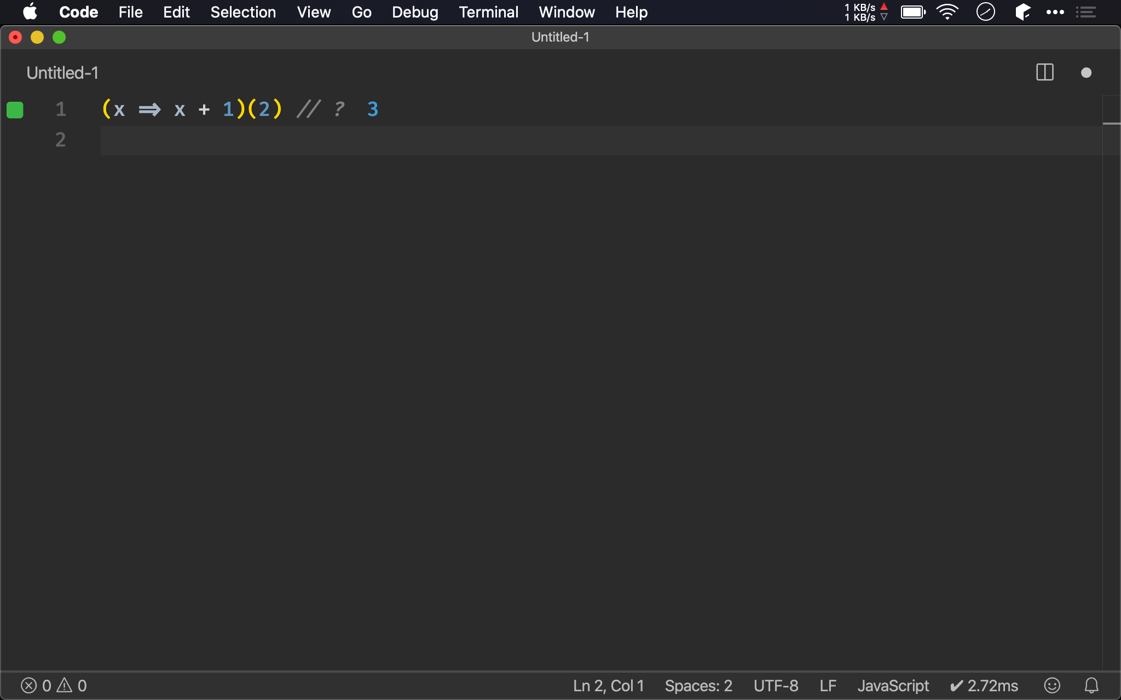Click the unsaved changes dot indicator
Screen dimensions: 1121x700
[1086, 73]
